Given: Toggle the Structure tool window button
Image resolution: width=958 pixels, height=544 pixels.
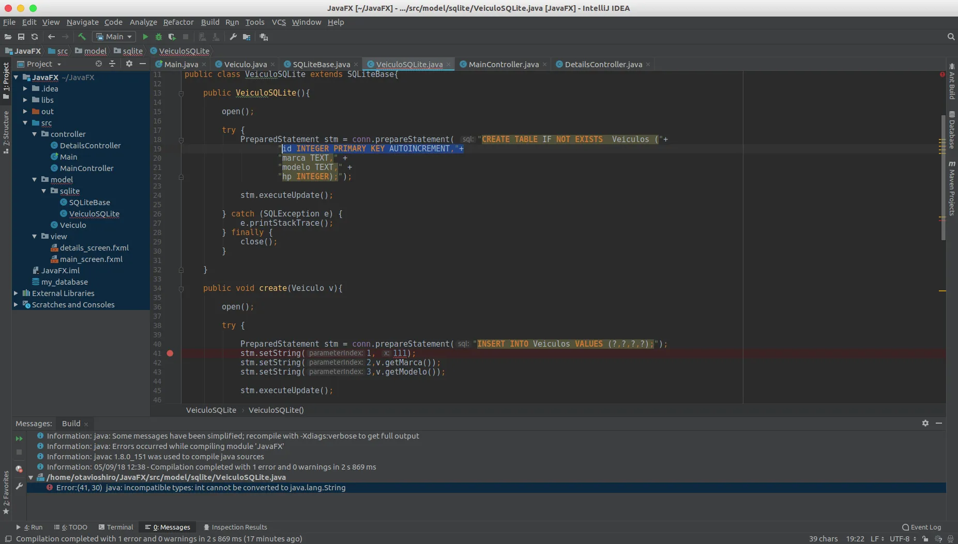Looking at the screenshot, I should pos(6,132).
